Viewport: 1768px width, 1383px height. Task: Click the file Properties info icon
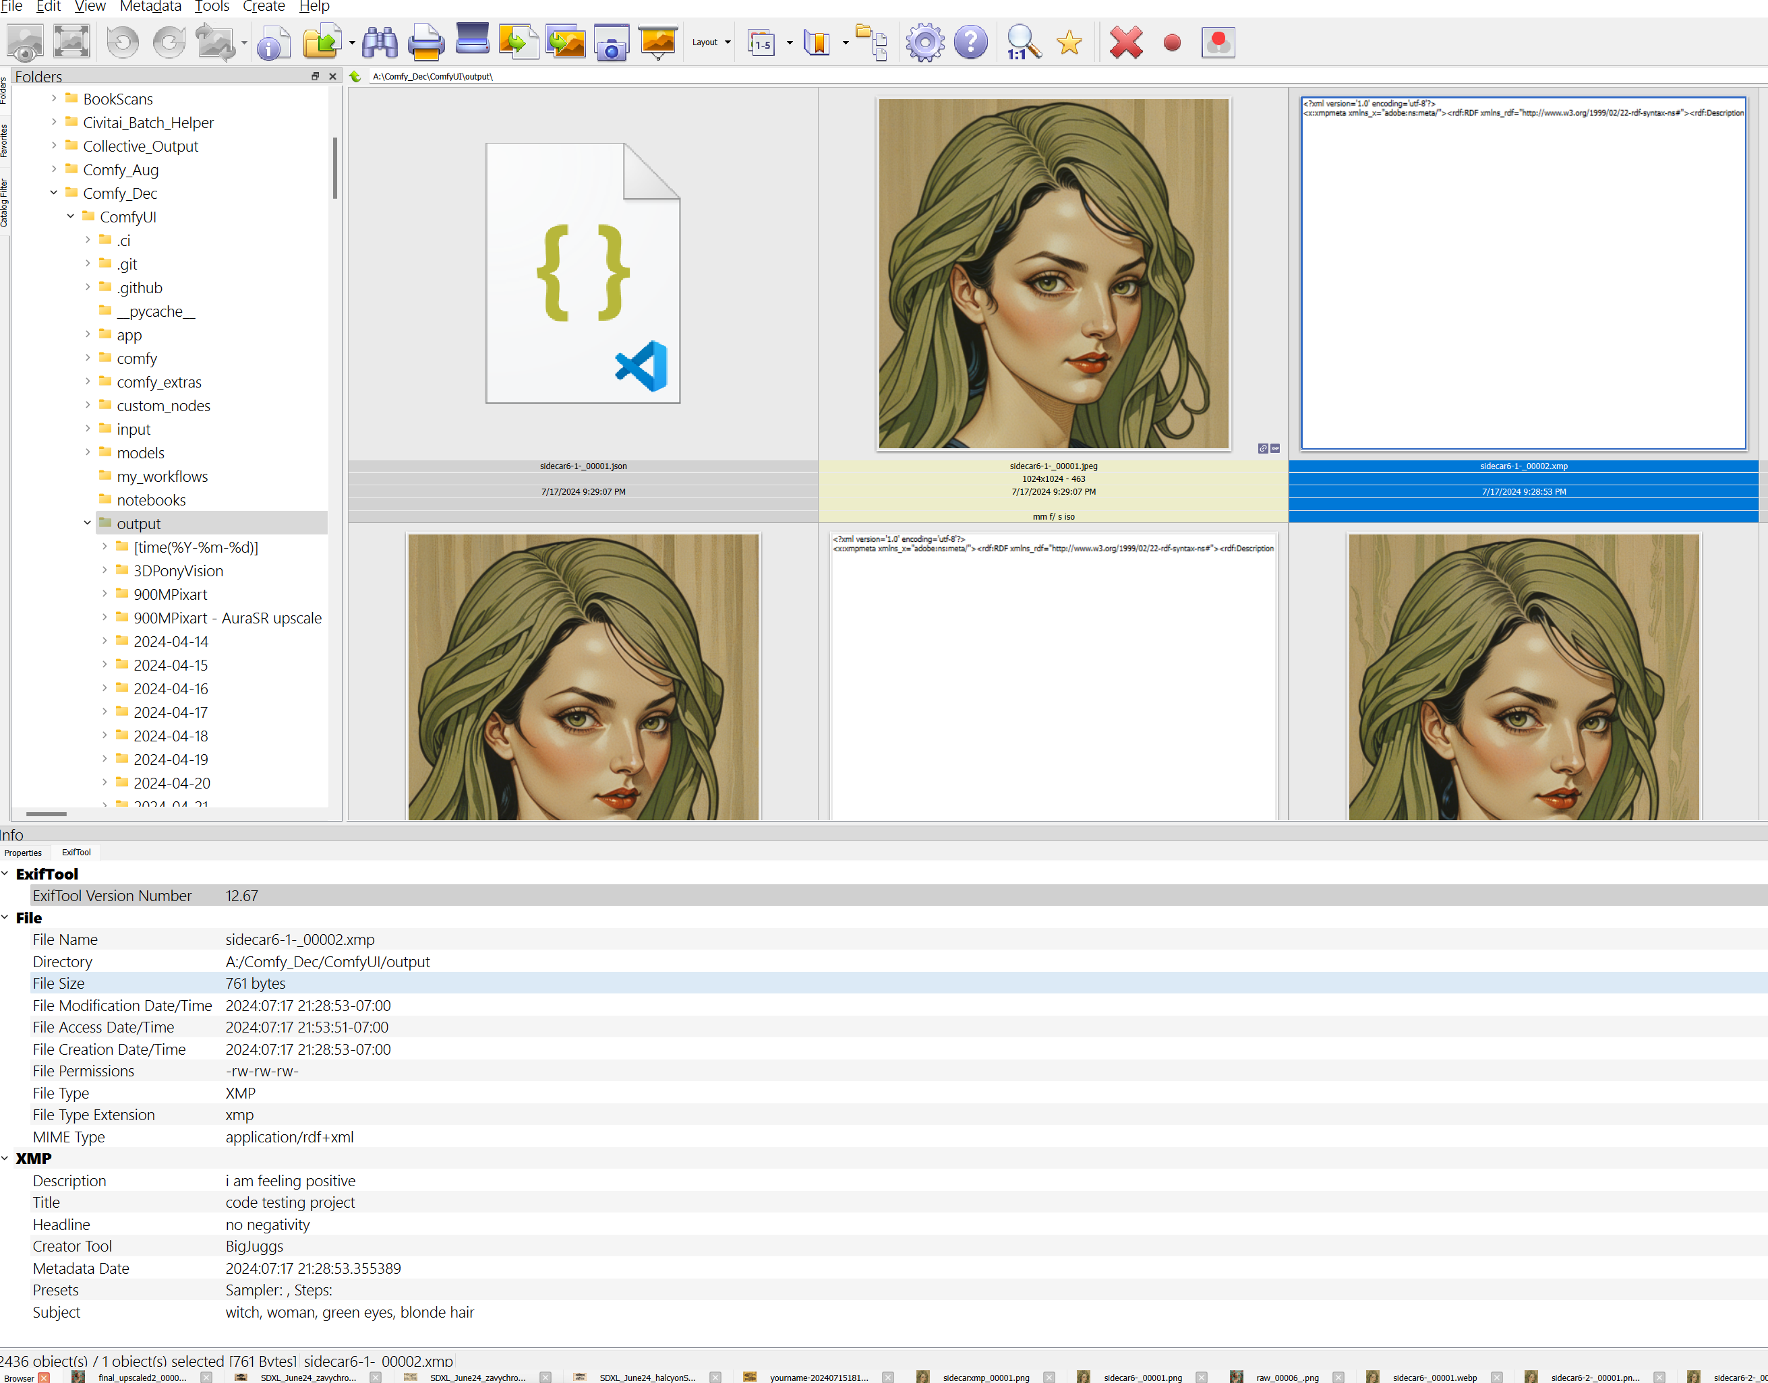[274, 42]
